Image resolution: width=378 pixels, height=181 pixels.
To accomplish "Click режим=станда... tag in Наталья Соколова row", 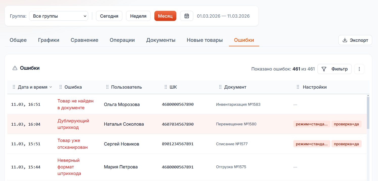I will tap(312, 124).
